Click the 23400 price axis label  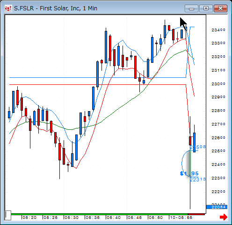(218, 30)
